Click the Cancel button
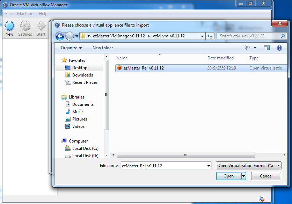 pyautogui.click(x=266, y=176)
